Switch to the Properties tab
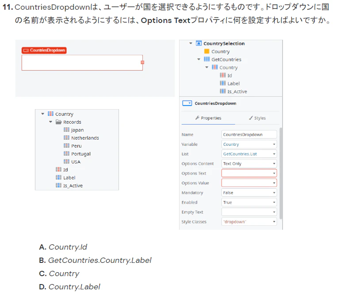Image resolution: width=344 pixels, height=296 pixels. [208, 118]
